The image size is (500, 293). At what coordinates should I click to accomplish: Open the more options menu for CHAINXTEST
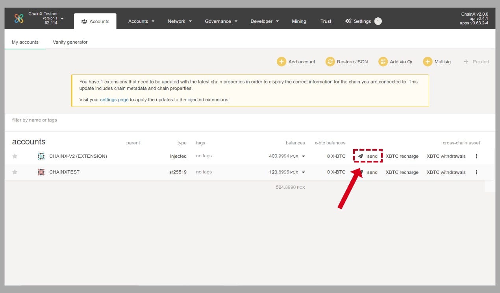coord(476,172)
